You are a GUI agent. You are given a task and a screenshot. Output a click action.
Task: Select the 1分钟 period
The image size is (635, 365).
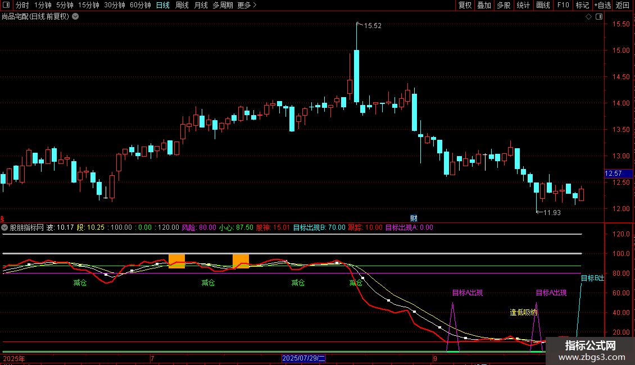[43, 5]
